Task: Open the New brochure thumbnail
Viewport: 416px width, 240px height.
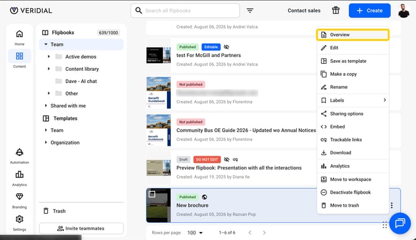Action: click(158, 205)
